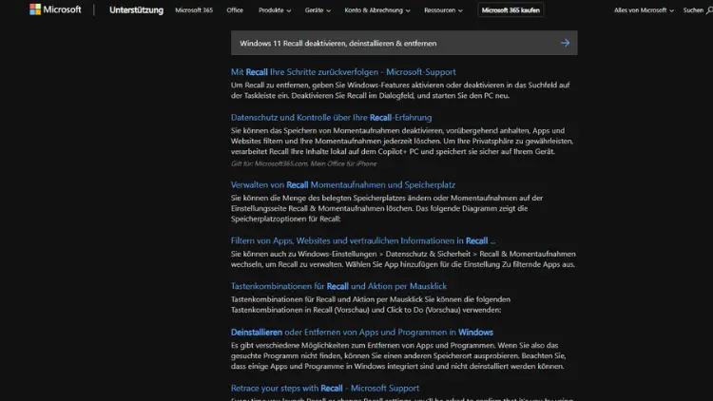The height and width of the screenshot is (401, 713).
Task: Click the Microsoft 365 kaufen button
Action: pos(511,10)
